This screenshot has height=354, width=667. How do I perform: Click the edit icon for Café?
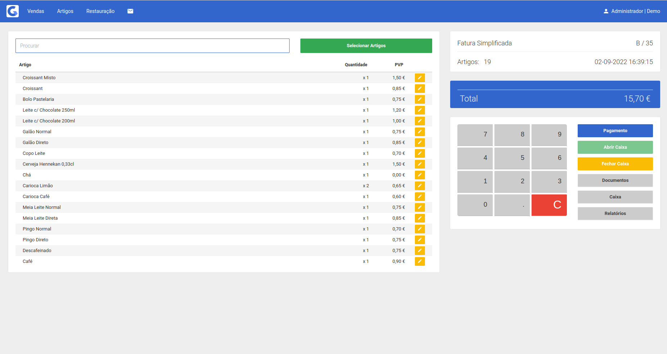click(420, 261)
